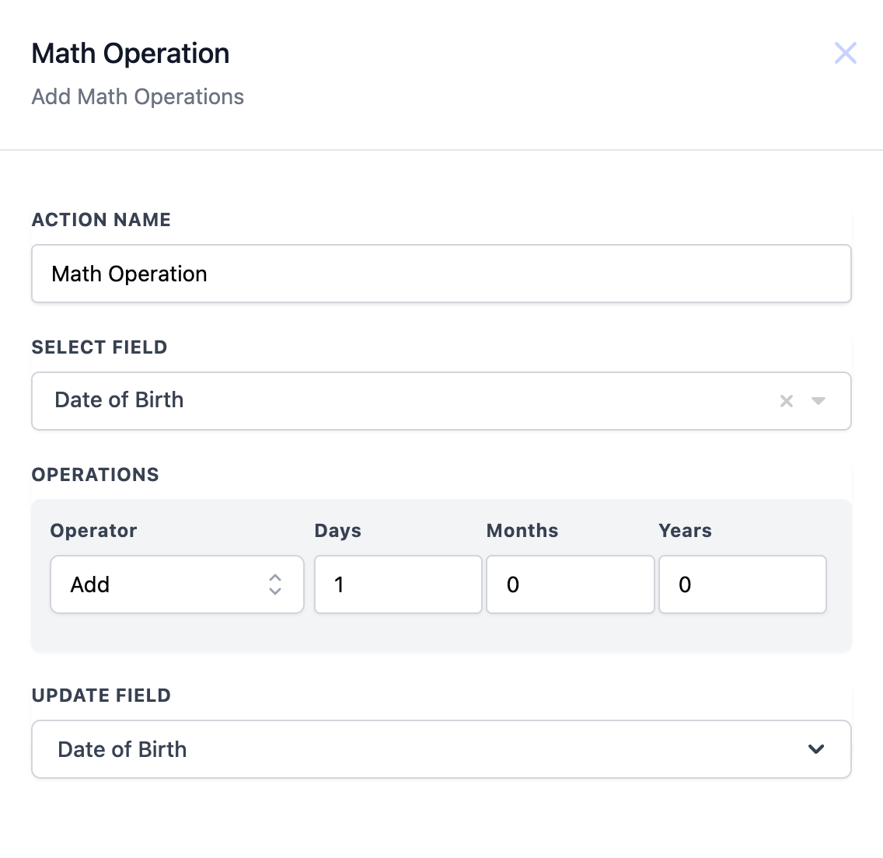
Task: Click the OPERATIONS section label
Action: click(96, 475)
